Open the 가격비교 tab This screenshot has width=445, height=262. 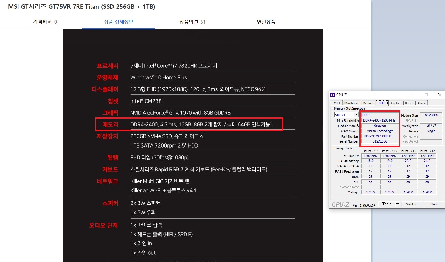tap(45, 22)
